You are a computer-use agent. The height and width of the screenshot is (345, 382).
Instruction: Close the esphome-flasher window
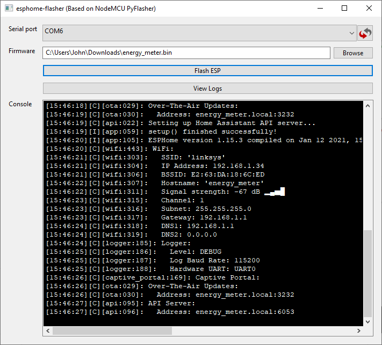coord(369,8)
